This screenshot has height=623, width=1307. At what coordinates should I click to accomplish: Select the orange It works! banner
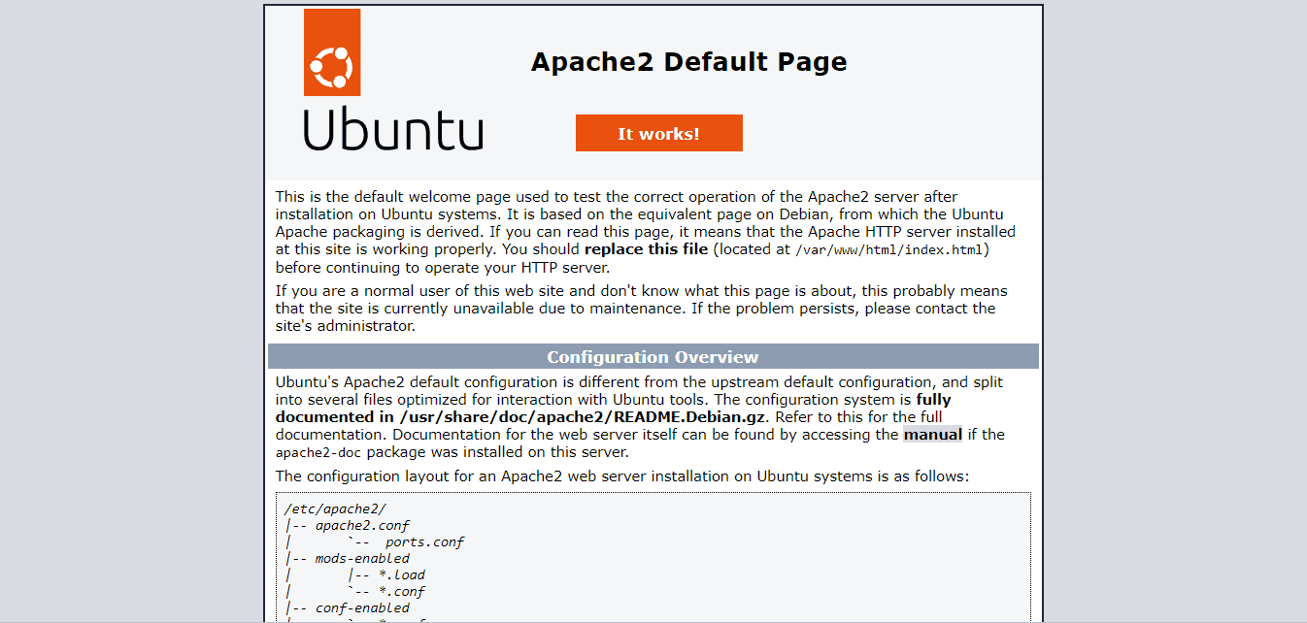658,133
